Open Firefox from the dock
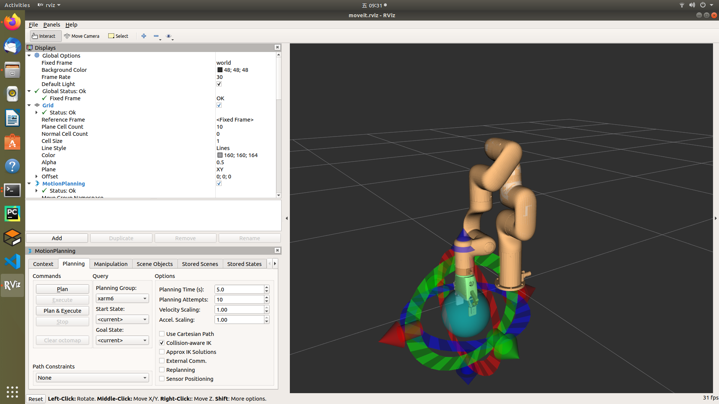The height and width of the screenshot is (404, 719). (x=12, y=22)
